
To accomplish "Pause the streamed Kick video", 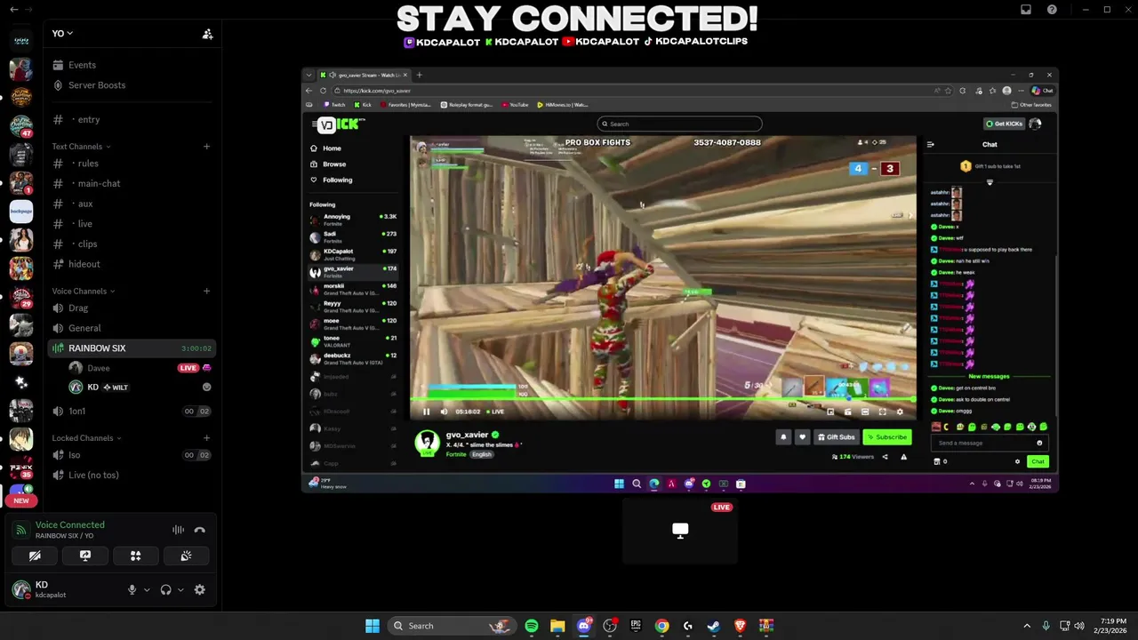I will click(x=426, y=412).
